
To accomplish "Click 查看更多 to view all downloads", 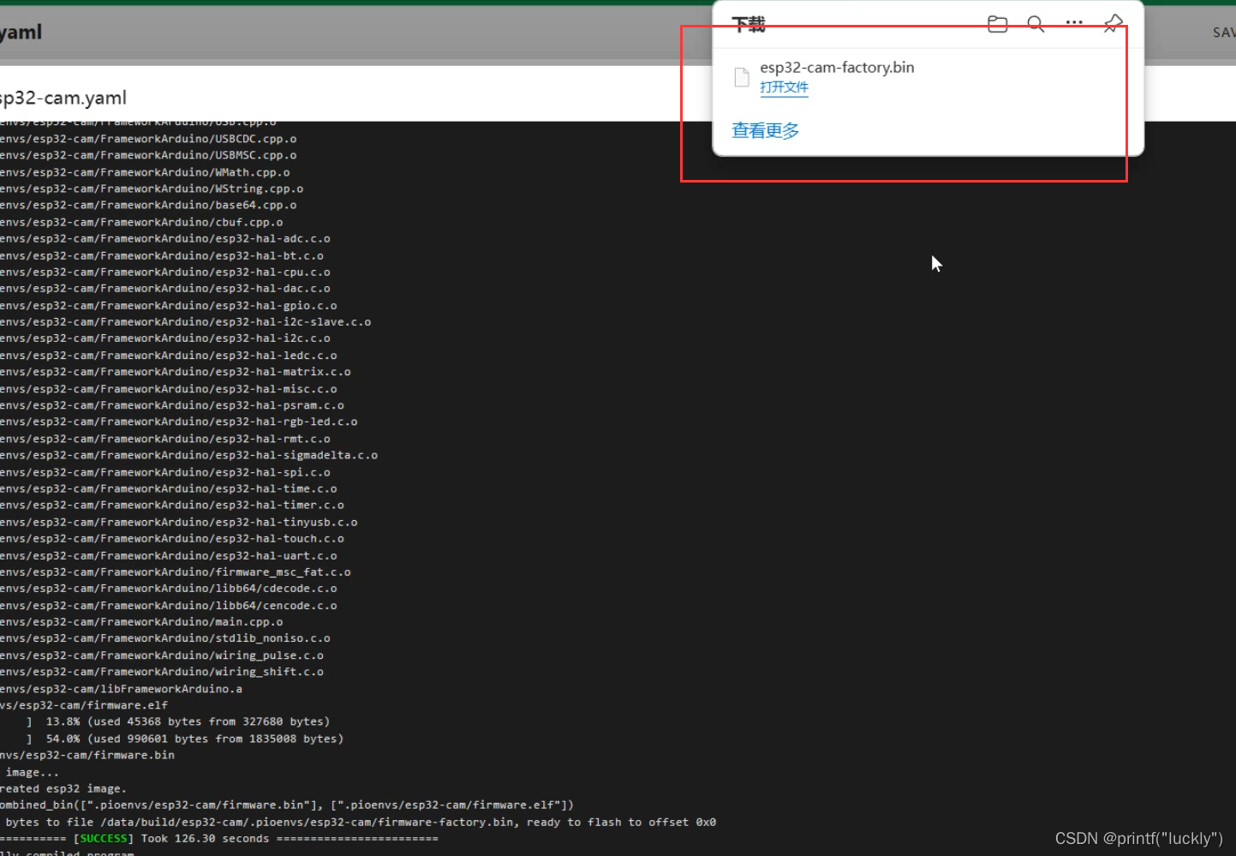I will [x=765, y=130].
